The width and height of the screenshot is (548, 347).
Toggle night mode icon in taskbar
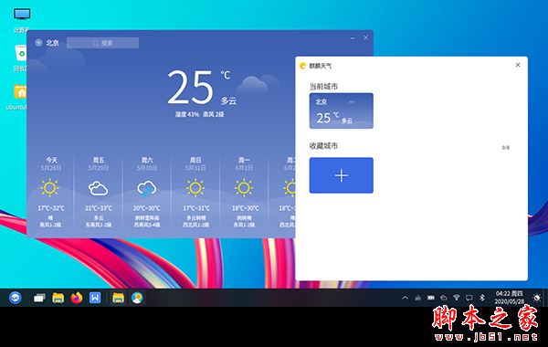536,298
